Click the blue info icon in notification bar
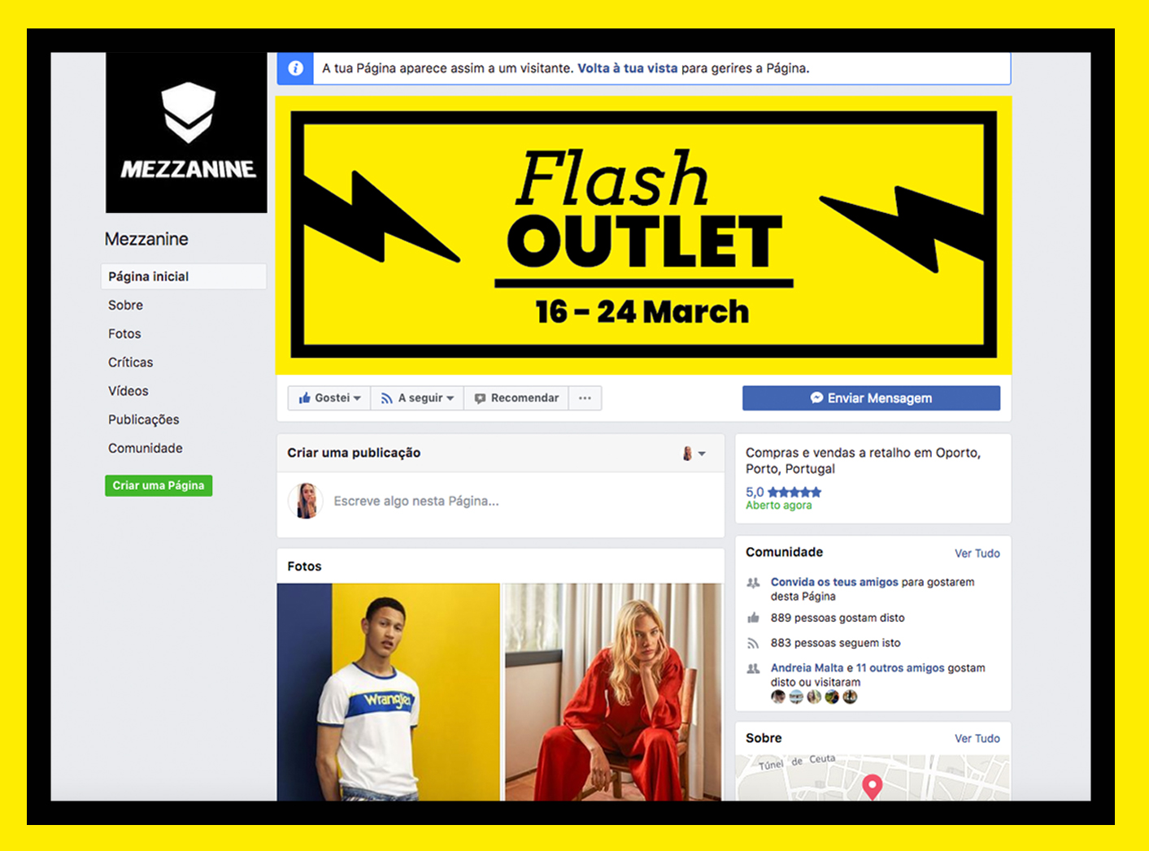Image resolution: width=1149 pixels, height=851 pixels. point(296,68)
